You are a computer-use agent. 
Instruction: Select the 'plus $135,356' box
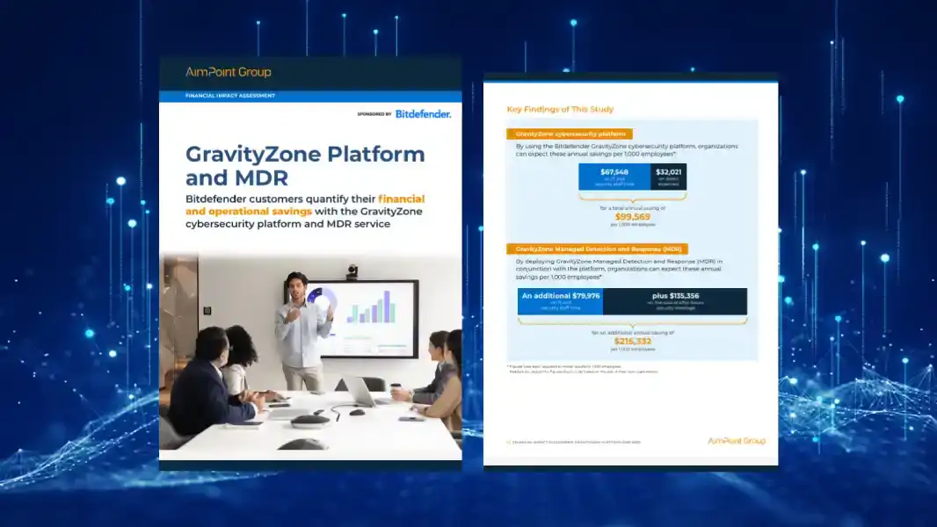click(x=675, y=300)
